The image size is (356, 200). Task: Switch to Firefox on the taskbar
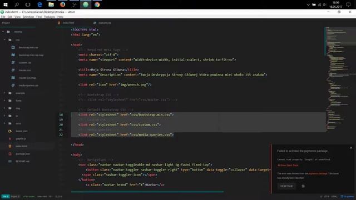[x=63, y=4]
